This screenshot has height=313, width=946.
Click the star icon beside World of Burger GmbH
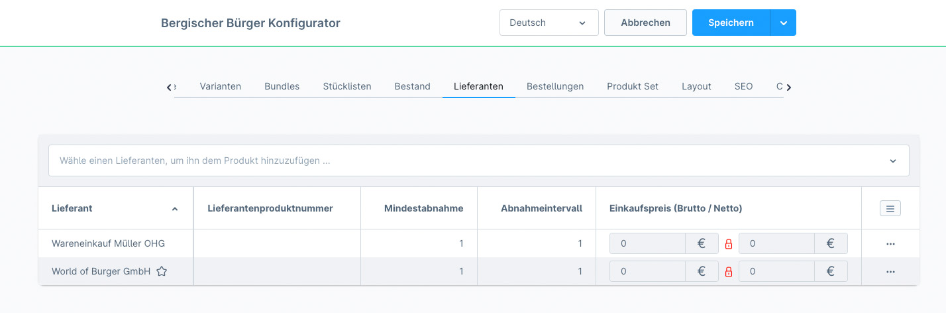coord(162,271)
